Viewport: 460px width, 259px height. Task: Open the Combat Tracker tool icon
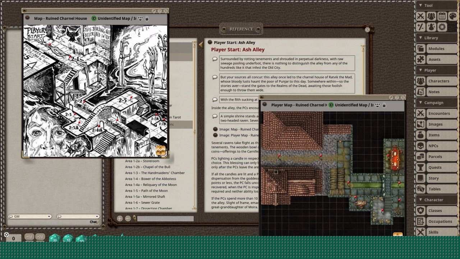(420, 16)
